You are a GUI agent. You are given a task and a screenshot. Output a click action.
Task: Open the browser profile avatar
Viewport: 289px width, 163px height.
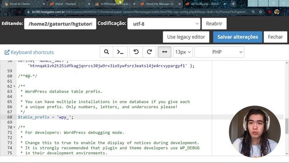pos(277,12)
